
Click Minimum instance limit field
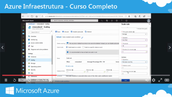click(76, 72)
